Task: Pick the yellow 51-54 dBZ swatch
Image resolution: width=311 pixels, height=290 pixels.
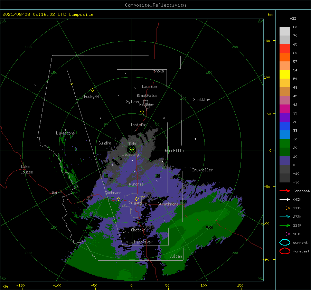Action: tap(285, 74)
